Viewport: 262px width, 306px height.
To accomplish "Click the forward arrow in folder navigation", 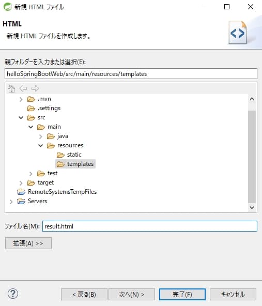I will pyautogui.click(x=35, y=88).
